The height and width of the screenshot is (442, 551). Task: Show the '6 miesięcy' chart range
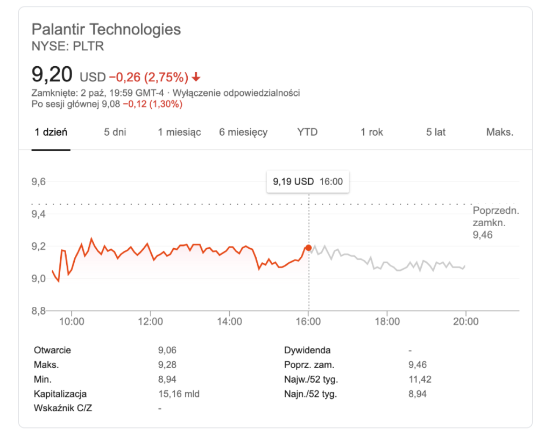click(x=243, y=132)
